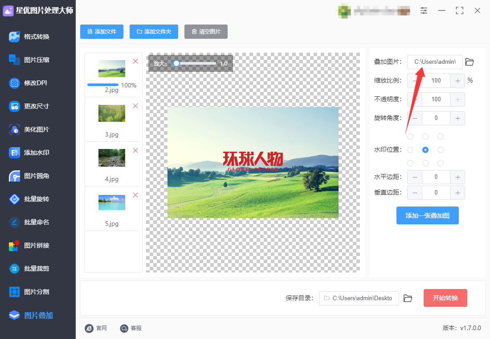Click the app logo in title bar
The width and height of the screenshot is (490, 339).
(8, 11)
